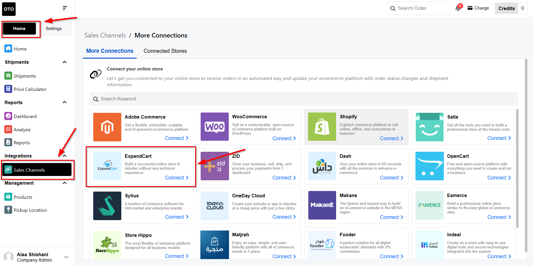This screenshot has width=533, height=266.
Task: Collapse the Integrations section chevron
Action: [65, 156]
